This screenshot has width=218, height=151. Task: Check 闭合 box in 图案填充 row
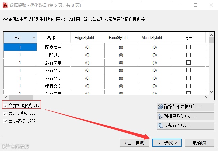[188, 47]
